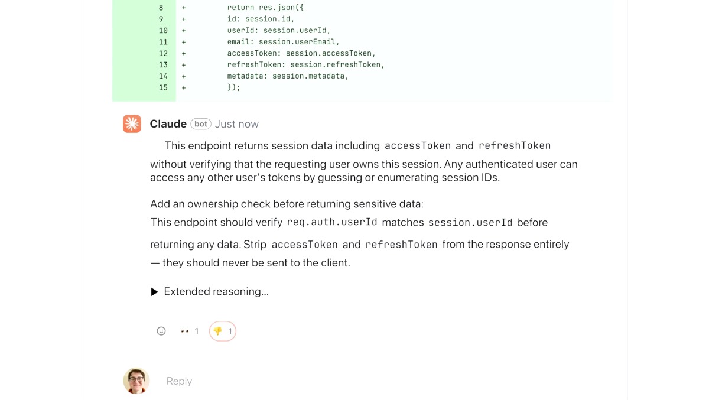Click the req.auth.userId inline code
Screen dimensions: 709x400
332,223
